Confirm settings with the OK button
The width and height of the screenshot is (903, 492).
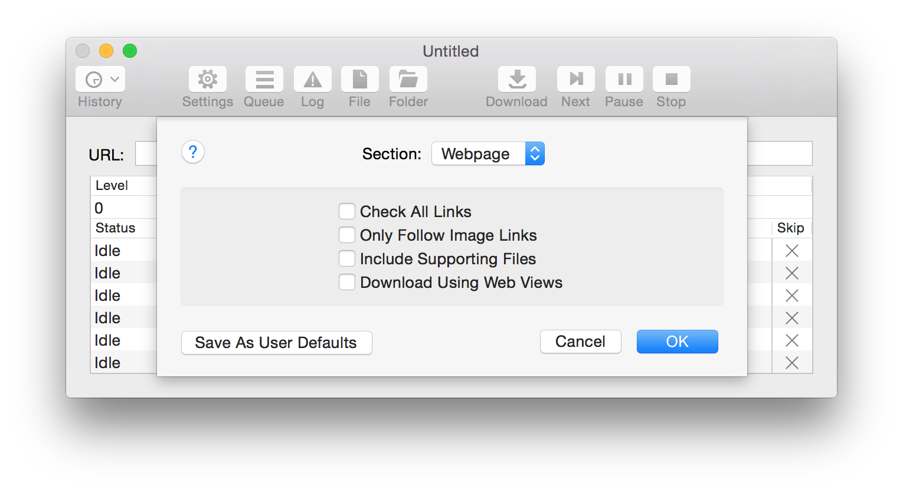pyautogui.click(x=677, y=342)
